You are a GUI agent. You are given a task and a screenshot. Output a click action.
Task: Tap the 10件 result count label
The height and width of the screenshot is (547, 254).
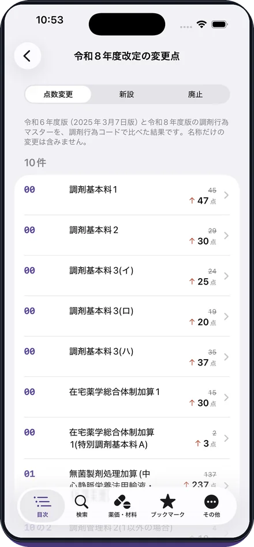point(35,162)
